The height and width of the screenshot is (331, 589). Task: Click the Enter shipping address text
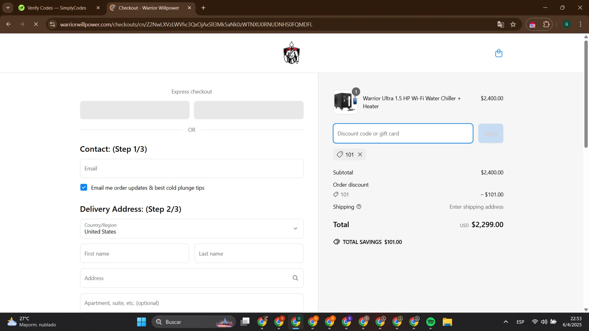tap(476, 207)
